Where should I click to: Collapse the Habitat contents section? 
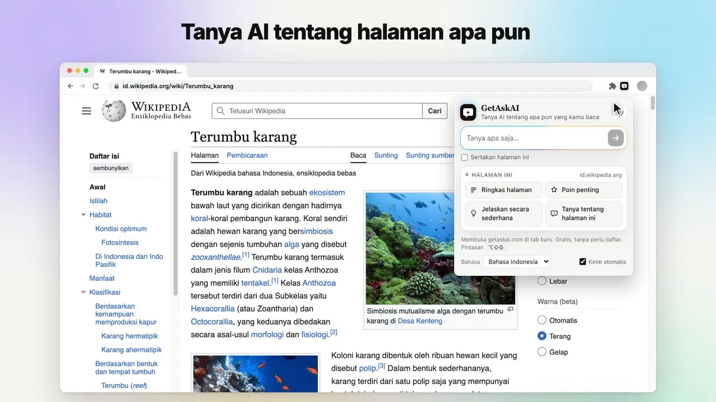point(83,214)
